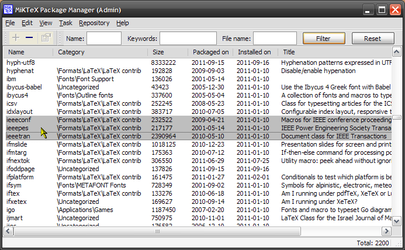
Task: Select the icsv package row
Action: [x=198, y=103]
